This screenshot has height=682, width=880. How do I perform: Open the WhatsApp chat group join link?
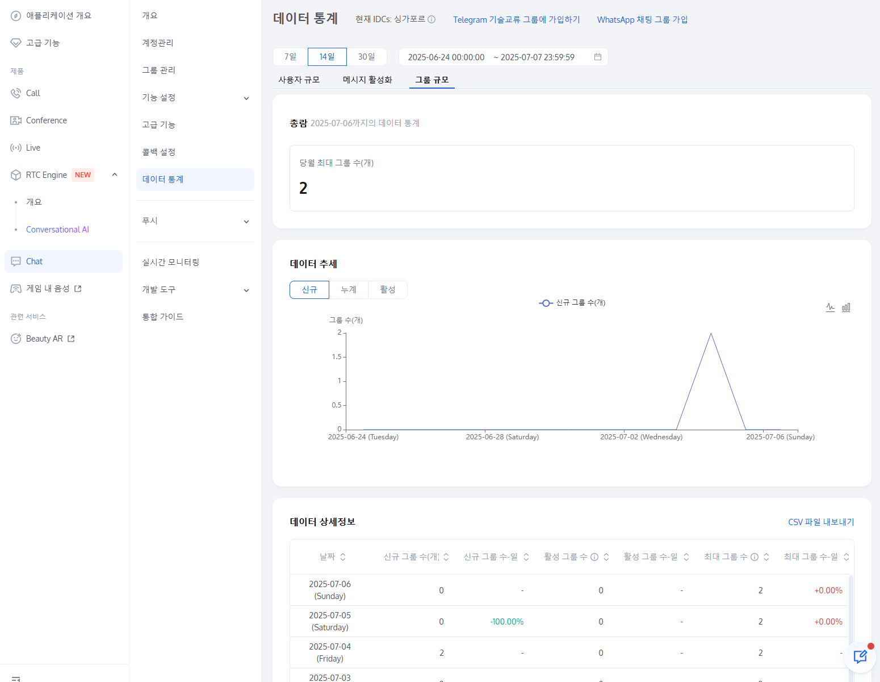point(642,19)
